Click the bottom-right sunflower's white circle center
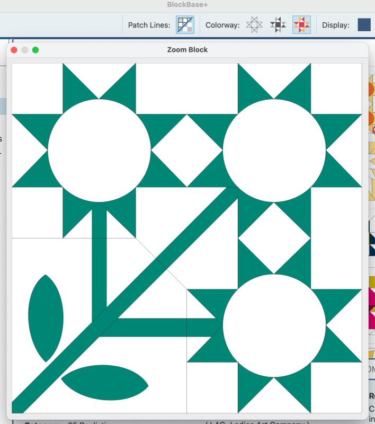The width and height of the screenshot is (375, 424). tap(274, 326)
